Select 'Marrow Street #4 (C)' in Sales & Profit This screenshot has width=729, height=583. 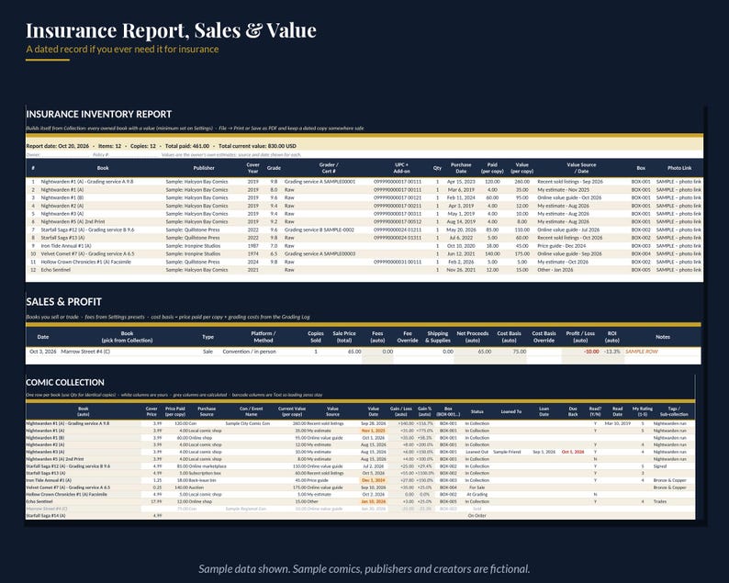tap(85, 352)
